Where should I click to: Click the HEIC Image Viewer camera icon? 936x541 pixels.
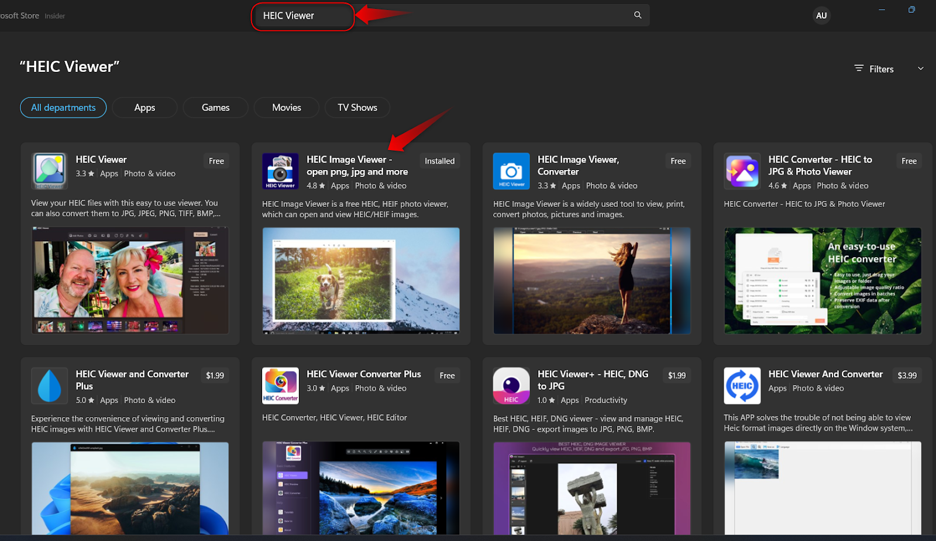point(280,171)
